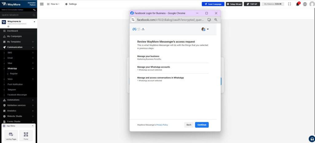Select Push Notification in sidebar
315x143 pixels.
click(x=15, y=84)
